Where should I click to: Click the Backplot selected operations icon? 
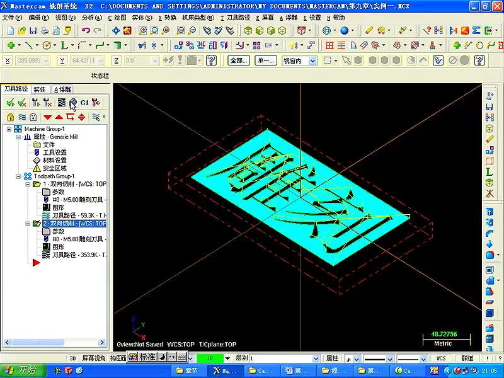61,103
